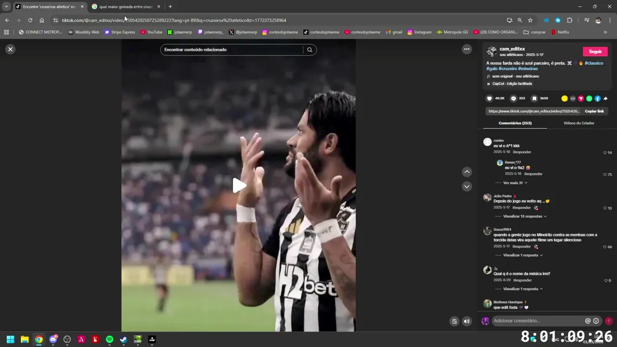Show hidden bookmarks with the » chevron
Screen dimensions: 617x347
pos(605,32)
